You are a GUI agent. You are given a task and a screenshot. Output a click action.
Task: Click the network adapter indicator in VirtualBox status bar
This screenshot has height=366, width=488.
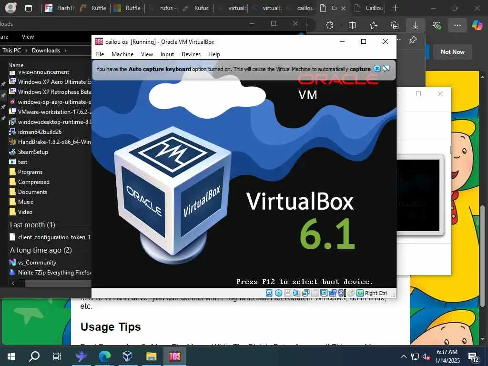pos(305,293)
